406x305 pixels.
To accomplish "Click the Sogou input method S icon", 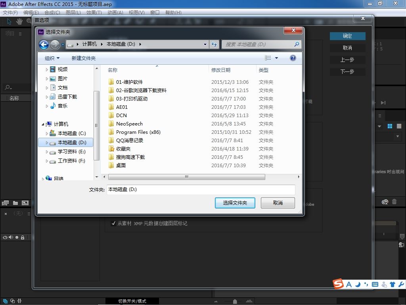I will coord(338,284).
